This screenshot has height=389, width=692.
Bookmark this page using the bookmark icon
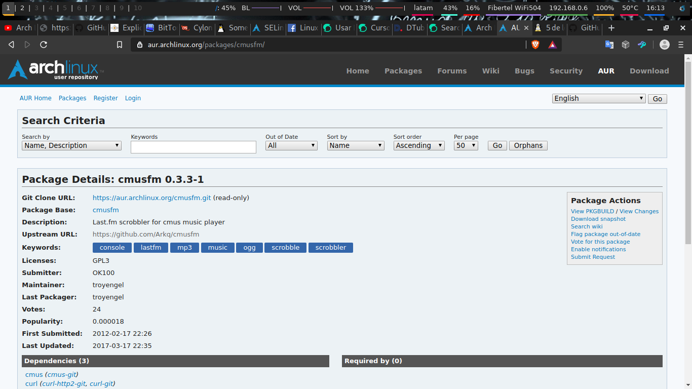coord(120,45)
